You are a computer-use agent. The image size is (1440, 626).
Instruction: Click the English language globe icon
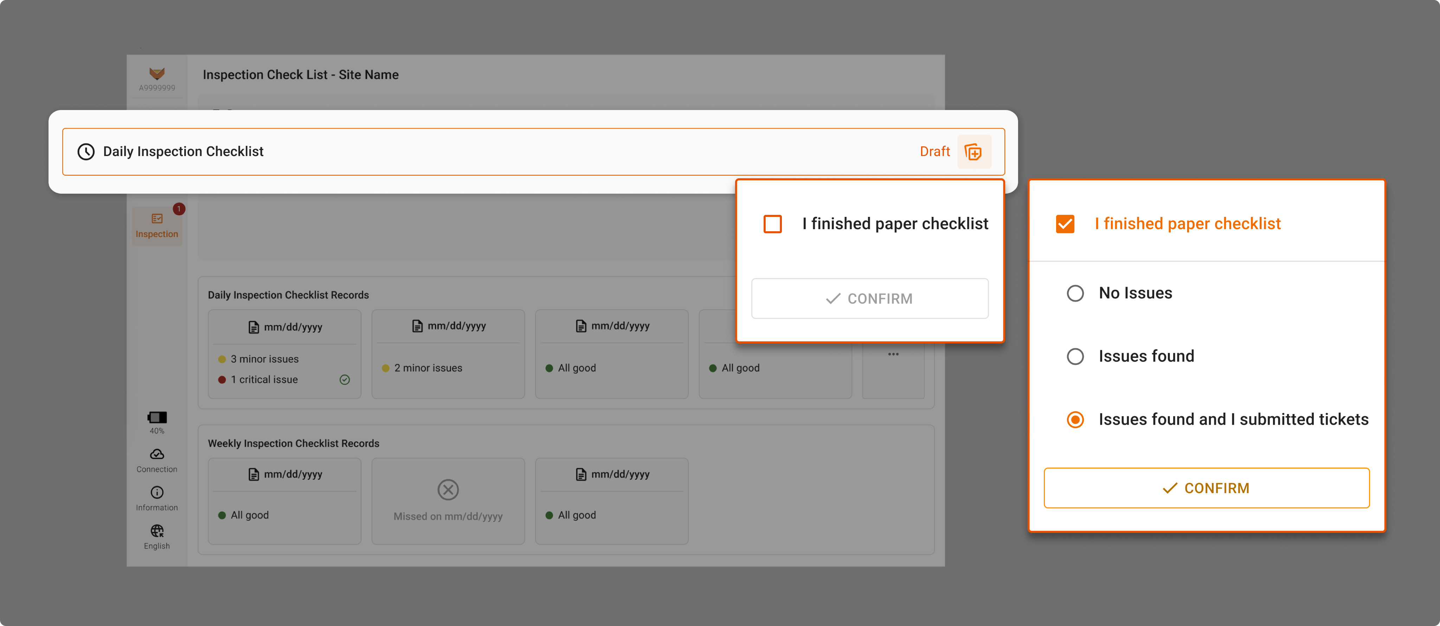pyautogui.click(x=156, y=530)
